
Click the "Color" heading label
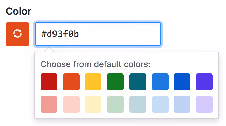point(19,11)
